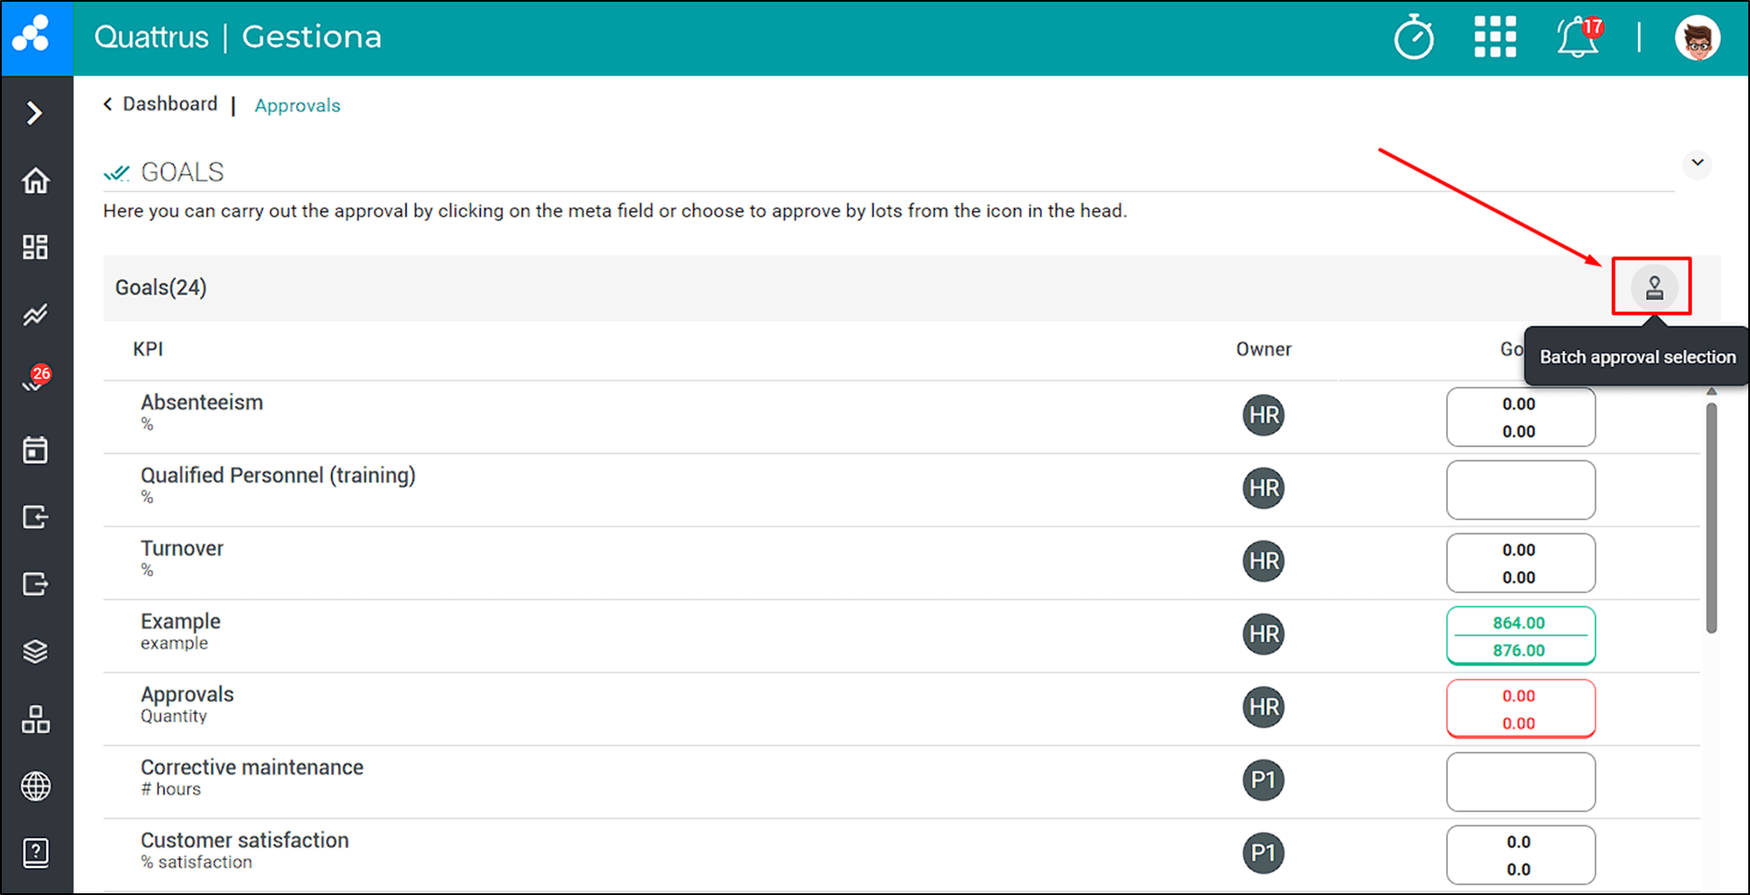This screenshot has width=1750, height=895.
Task: Open the user avatar profile
Action: pos(1698,38)
